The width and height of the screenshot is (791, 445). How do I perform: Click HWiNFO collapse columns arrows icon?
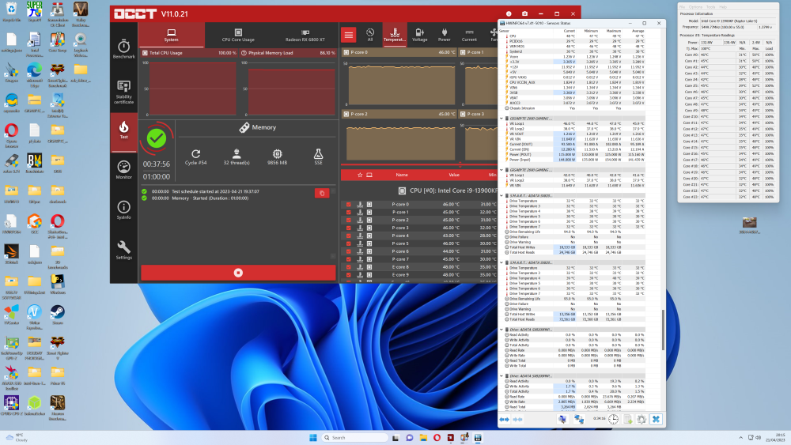(x=517, y=419)
